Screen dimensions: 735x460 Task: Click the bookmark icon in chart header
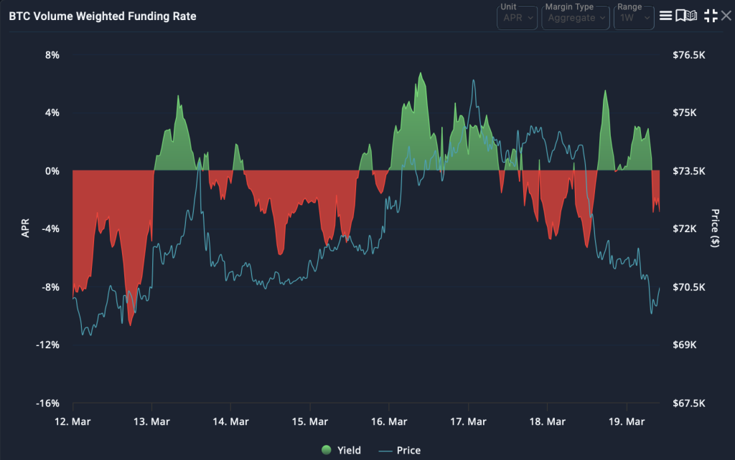click(x=679, y=16)
